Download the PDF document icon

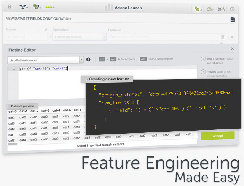pyautogui.click(x=232, y=20)
